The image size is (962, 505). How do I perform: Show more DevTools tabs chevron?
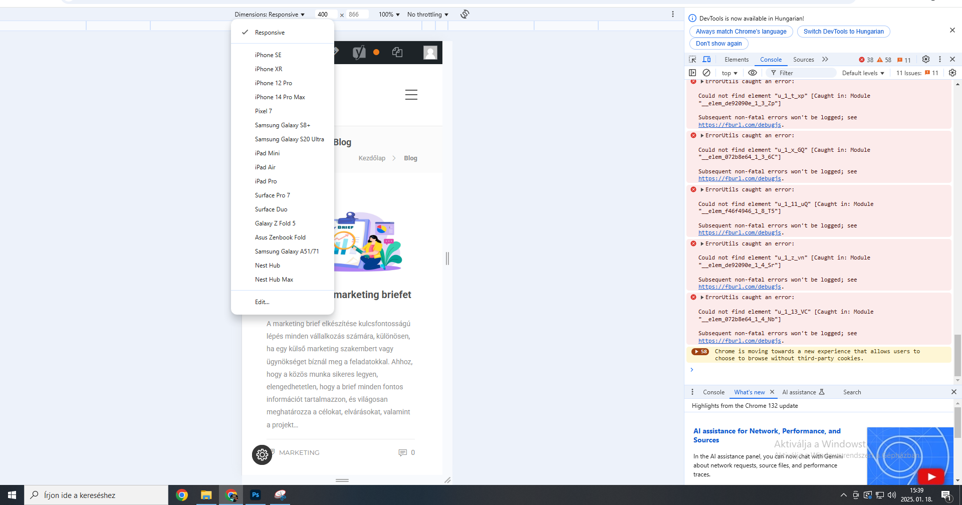tap(825, 59)
